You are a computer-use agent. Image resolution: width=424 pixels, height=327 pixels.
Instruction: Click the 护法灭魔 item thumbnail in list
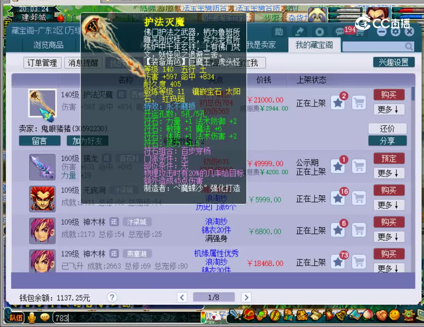[x=42, y=103]
